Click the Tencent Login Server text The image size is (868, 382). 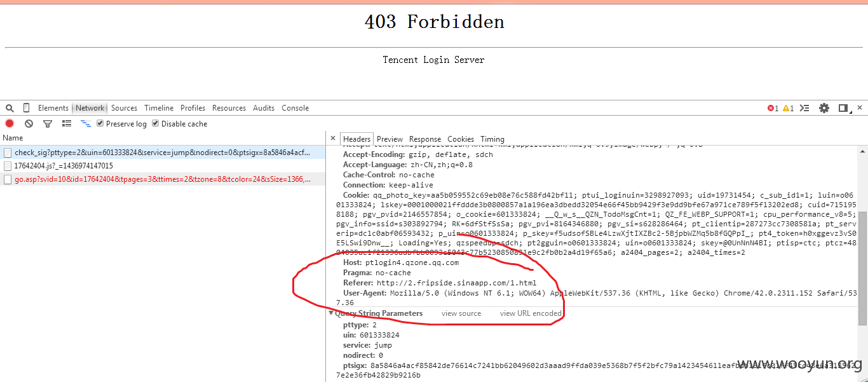click(433, 60)
